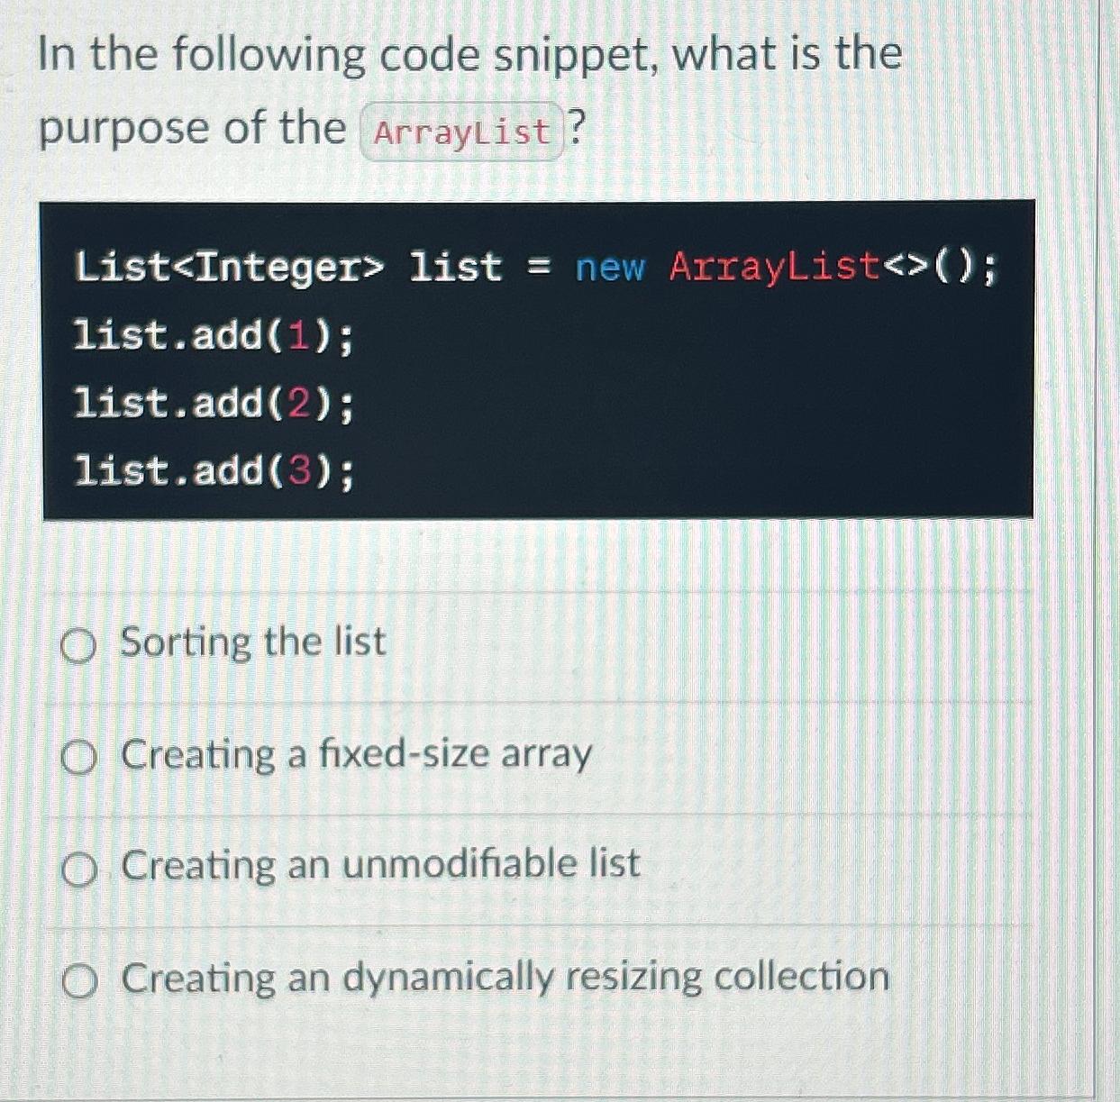1120x1102 pixels.
Task: Click the 'Creating a fixed-size array' answer text
Action: coord(355,756)
